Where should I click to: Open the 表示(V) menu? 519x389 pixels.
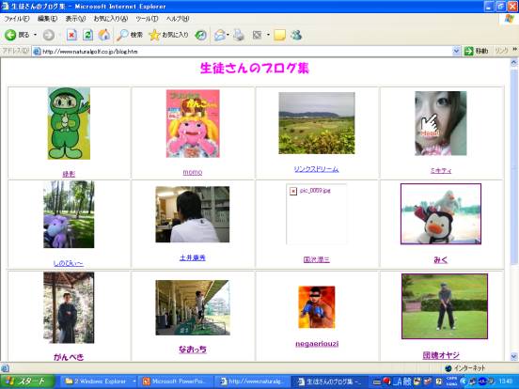[x=75, y=19]
